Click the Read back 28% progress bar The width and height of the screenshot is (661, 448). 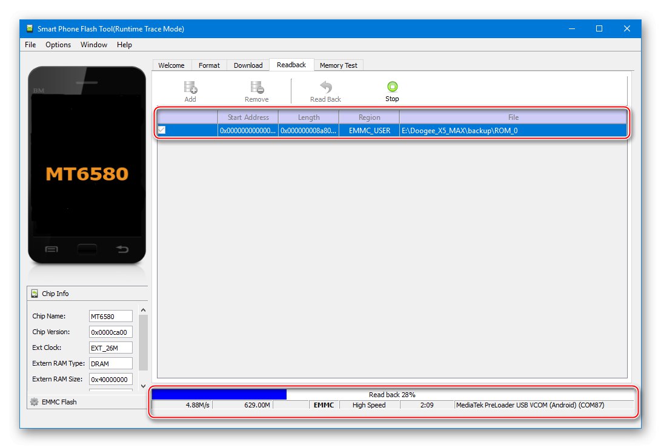(393, 395)
